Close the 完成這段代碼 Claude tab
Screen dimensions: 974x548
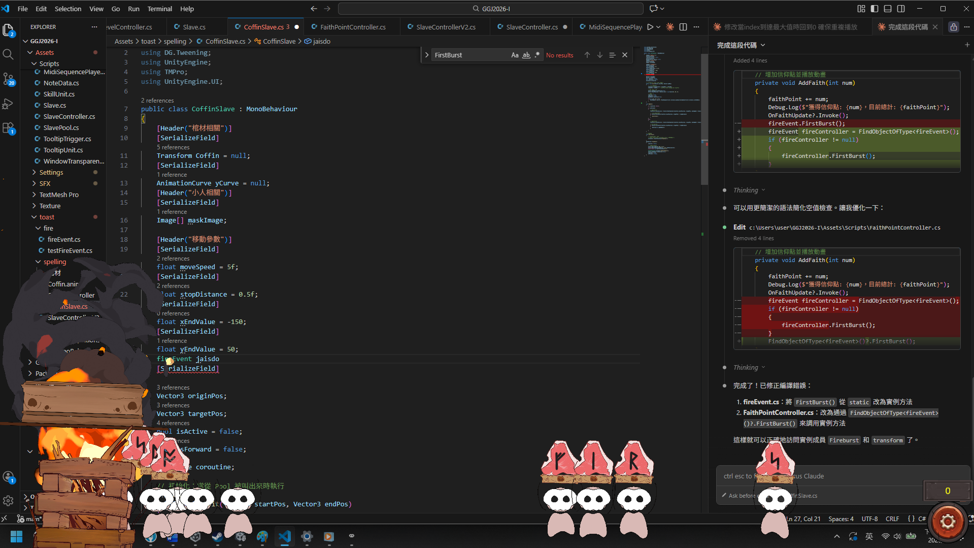[x=935, y=27]
